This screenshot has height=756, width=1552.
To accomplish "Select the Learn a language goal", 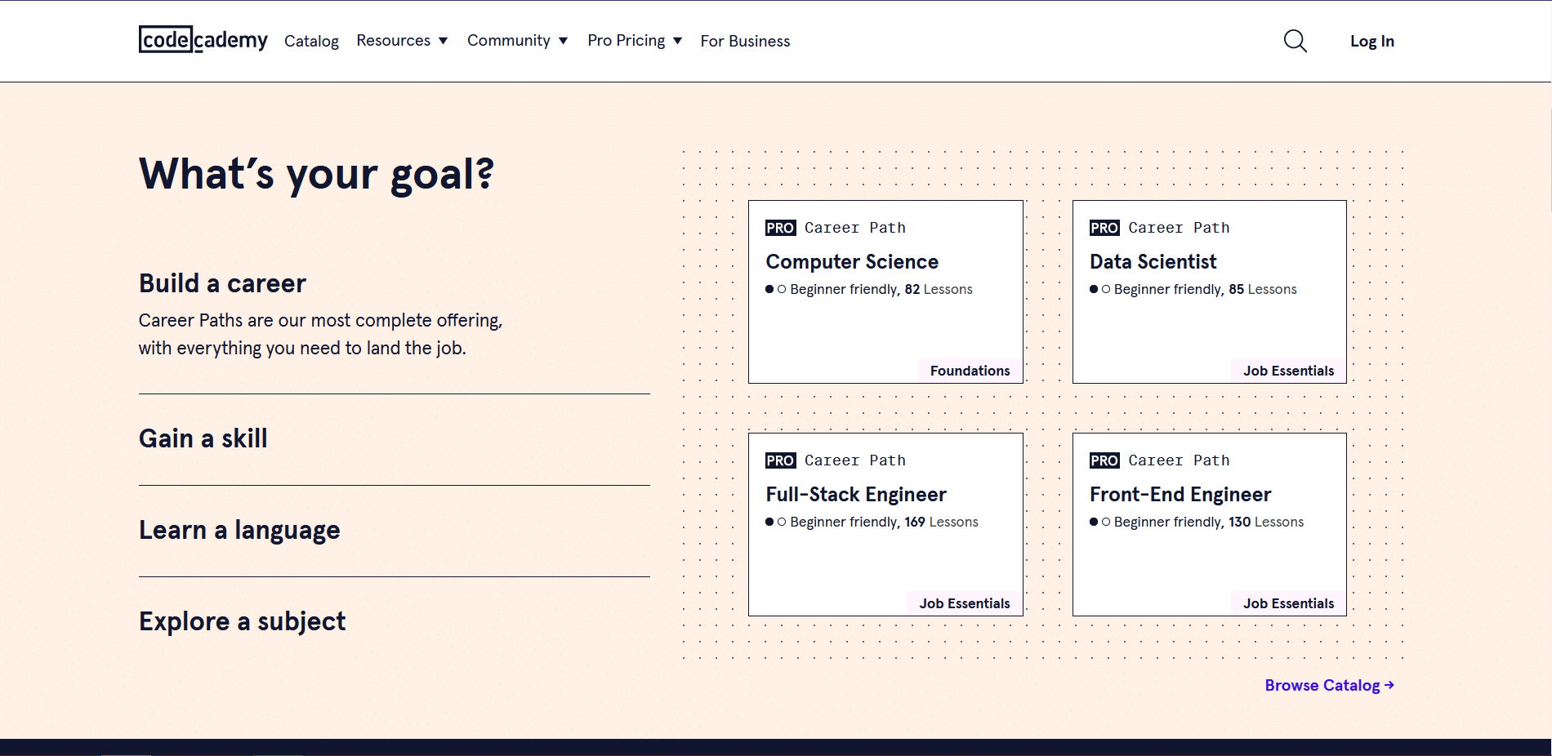I will tap(239, 530).
